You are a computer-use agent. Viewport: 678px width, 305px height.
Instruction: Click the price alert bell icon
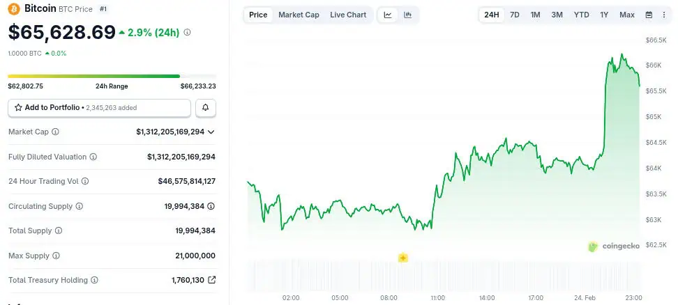point(206,108)
